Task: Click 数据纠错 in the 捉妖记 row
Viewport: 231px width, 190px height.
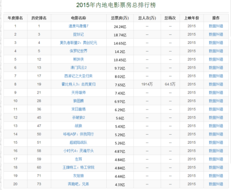Action: [x=216, y=34]
